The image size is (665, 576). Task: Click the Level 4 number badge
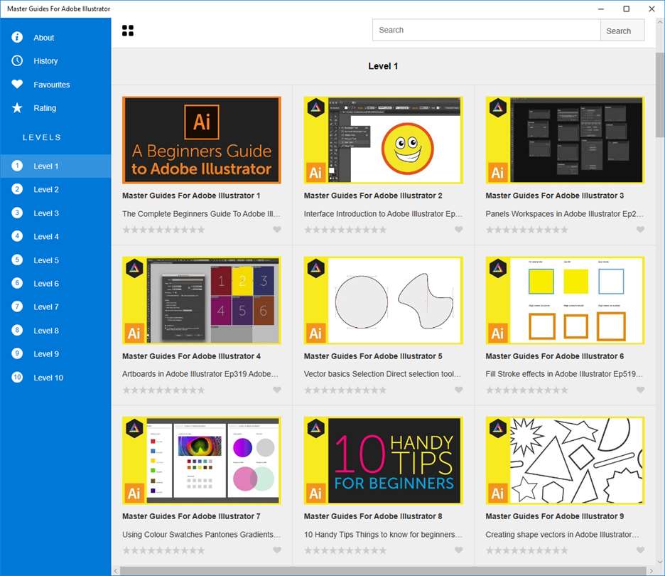(17, 236)
